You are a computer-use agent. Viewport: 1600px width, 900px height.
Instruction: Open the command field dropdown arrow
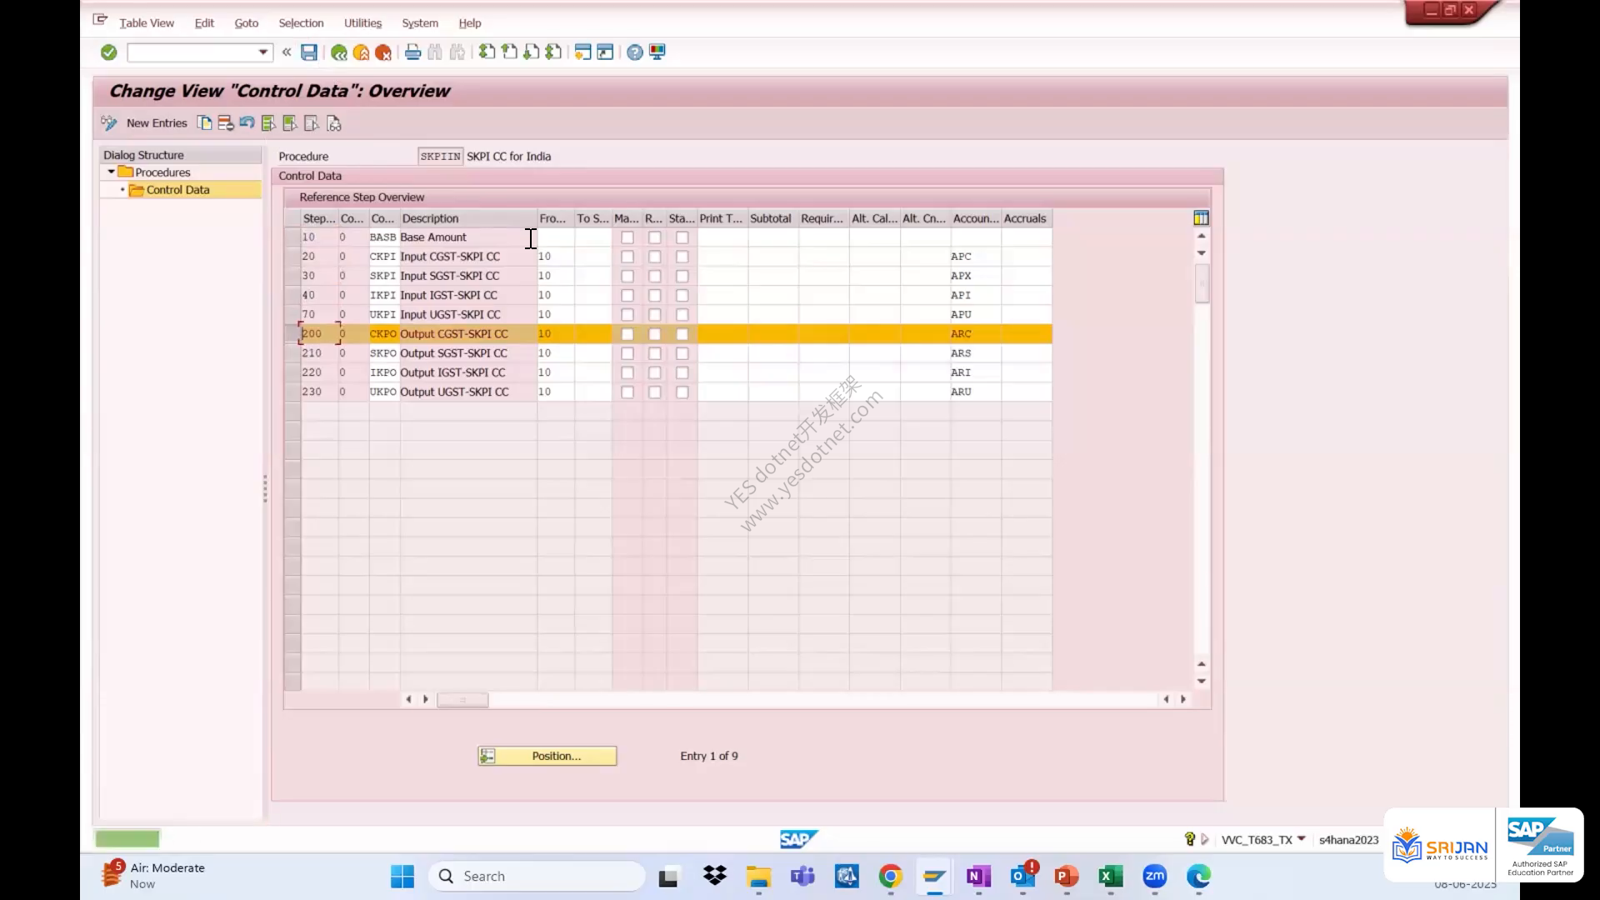click(262, 52)
